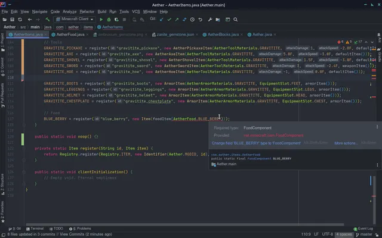
Task: Click the 110:9 cursor position indicator
Action: 306,234
